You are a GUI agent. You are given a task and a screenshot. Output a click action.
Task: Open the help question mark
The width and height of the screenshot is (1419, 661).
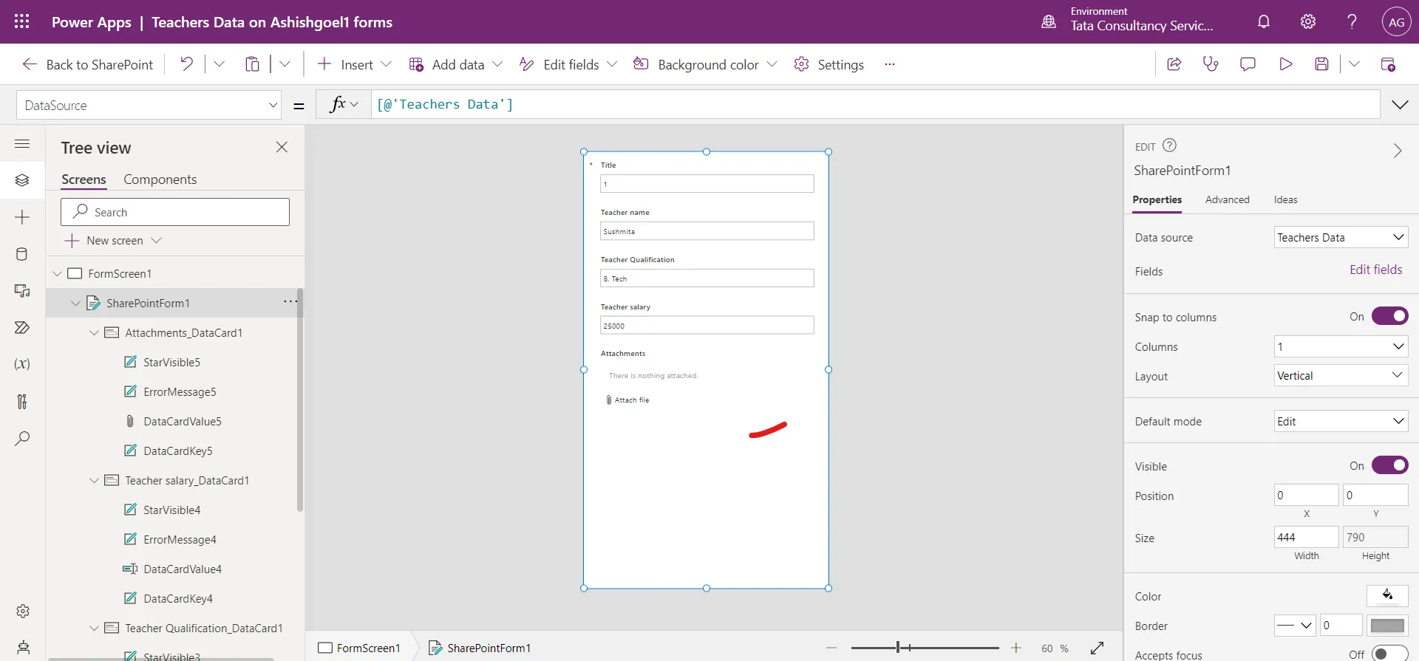(x=1352, y=21)
